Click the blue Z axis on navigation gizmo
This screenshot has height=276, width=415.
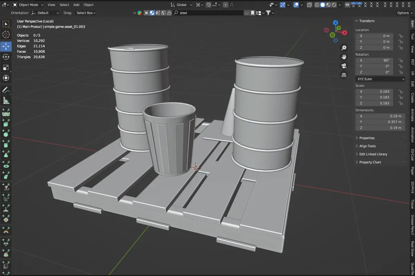click(335, 23)
